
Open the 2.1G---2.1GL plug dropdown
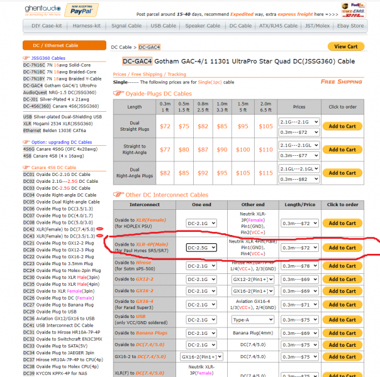click(299, 145)
